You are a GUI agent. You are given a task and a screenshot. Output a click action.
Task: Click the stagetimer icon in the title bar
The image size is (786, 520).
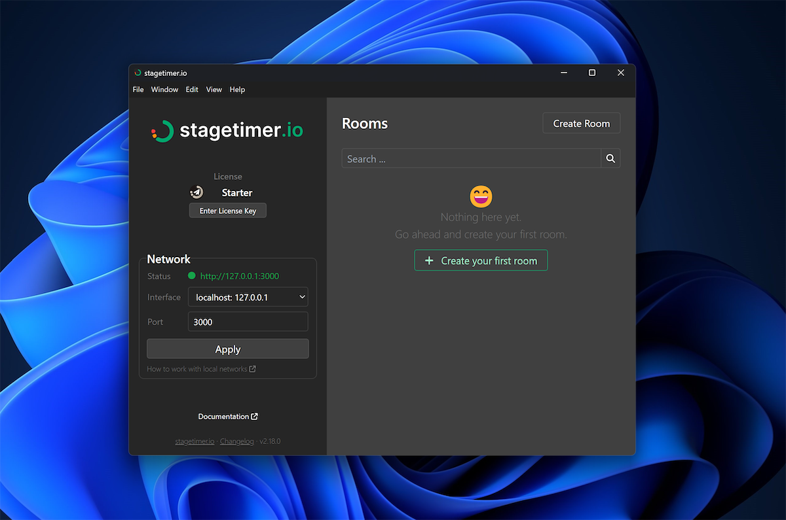click(x=138, y=73)
